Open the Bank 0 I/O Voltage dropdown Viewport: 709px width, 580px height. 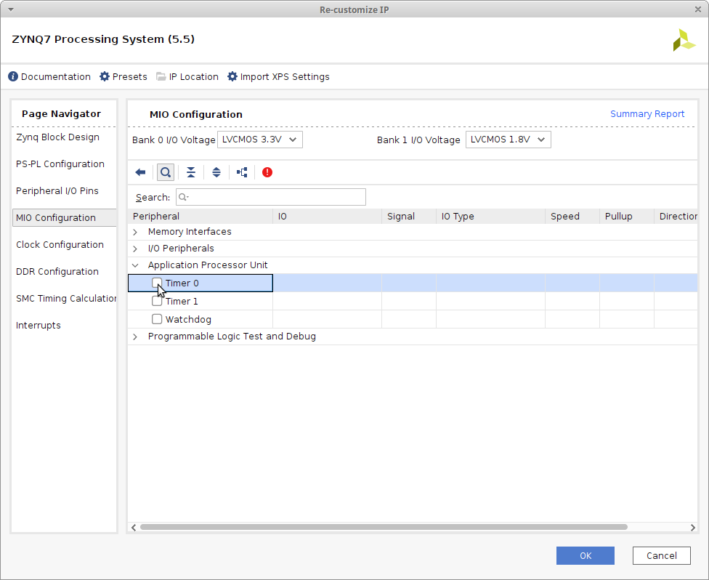(260, 140)
